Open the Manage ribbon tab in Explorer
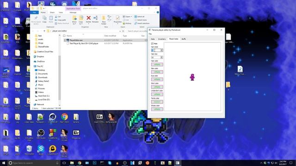 pos(73,12)
